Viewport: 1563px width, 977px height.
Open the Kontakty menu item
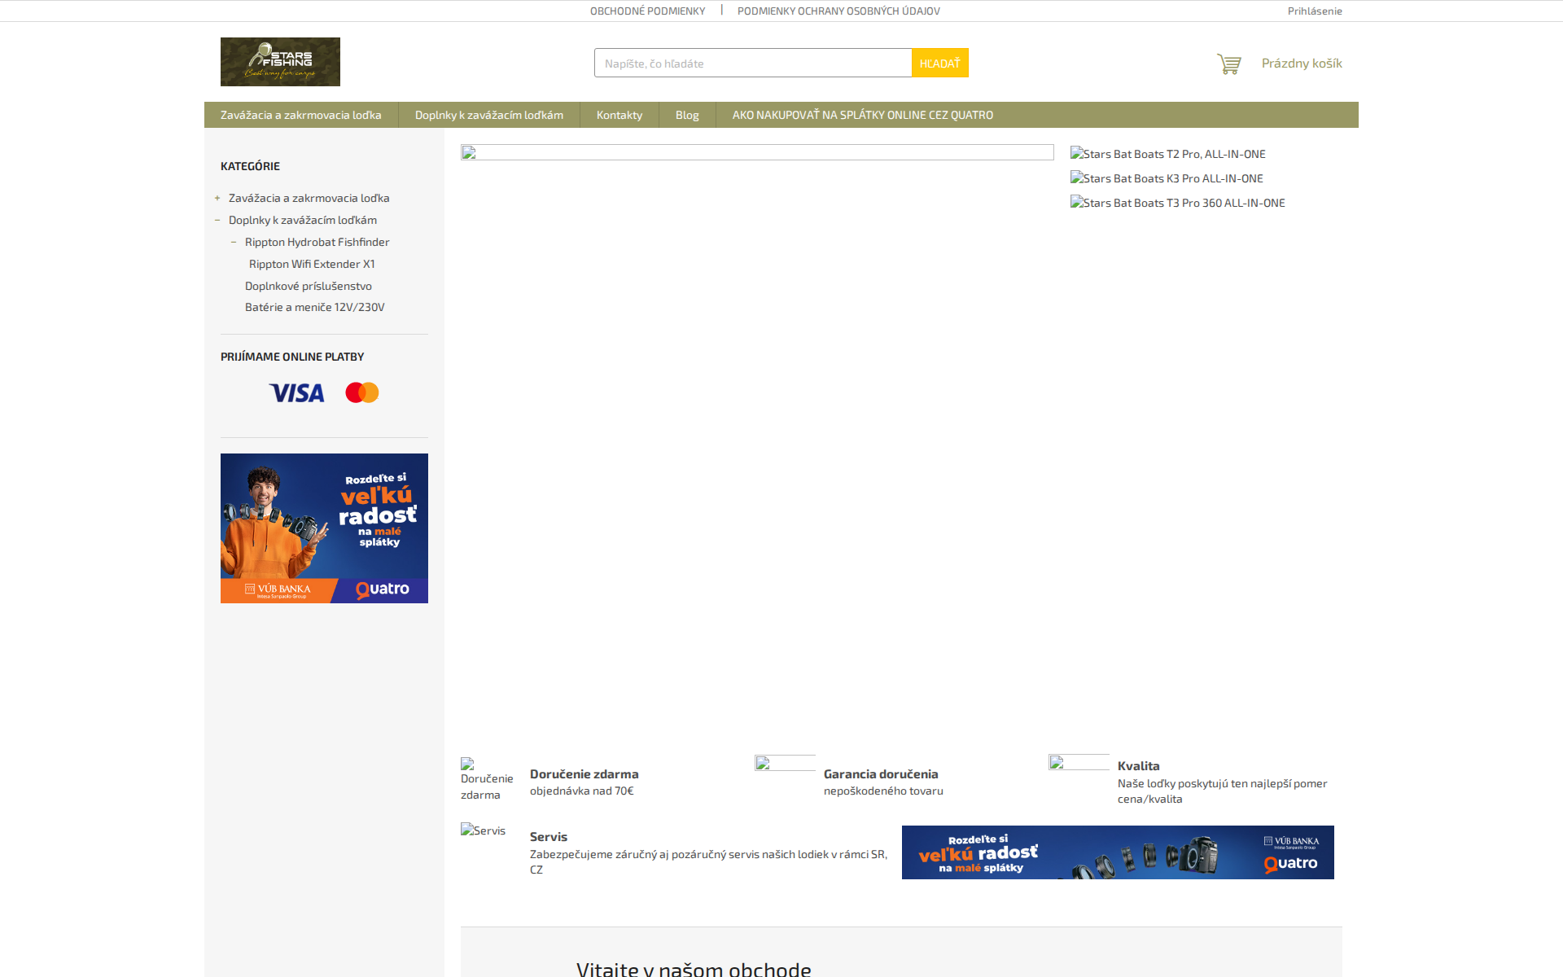click(x=619, y=115)
